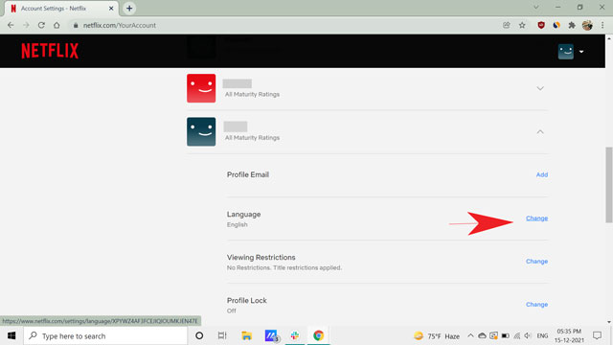Open the Extensions puzzle piece icon
The image size is (613, 345).
tap(572, 26)
